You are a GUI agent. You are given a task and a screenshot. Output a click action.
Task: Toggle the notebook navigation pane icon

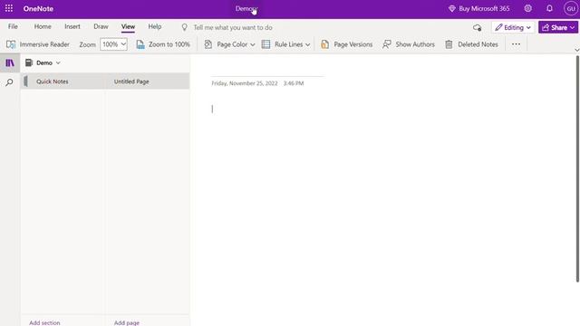(10, 62)
